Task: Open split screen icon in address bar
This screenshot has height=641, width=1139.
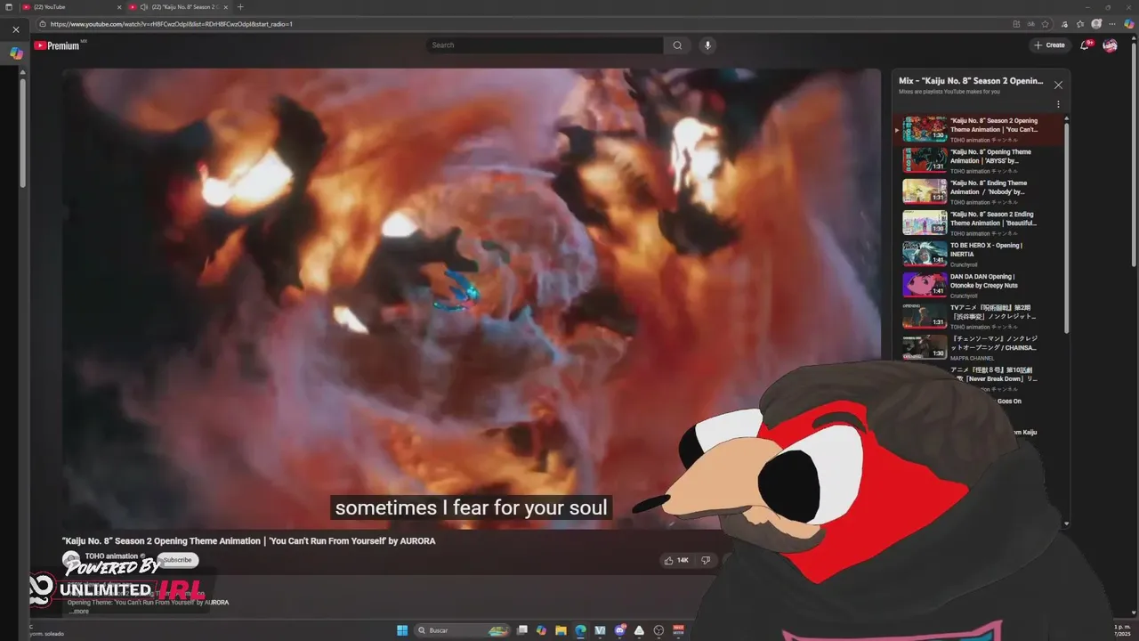Action: tap(1016, 24)
